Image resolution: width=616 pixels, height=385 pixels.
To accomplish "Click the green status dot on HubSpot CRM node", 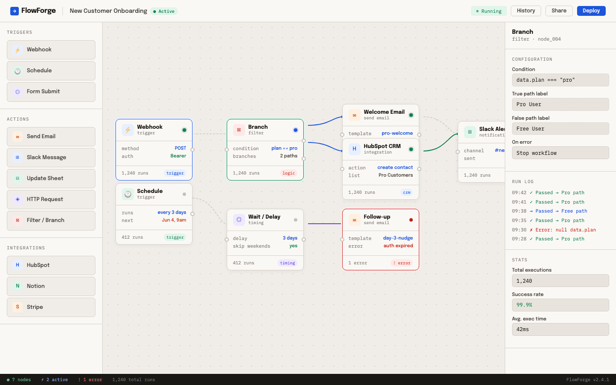I will coord(411,149).
